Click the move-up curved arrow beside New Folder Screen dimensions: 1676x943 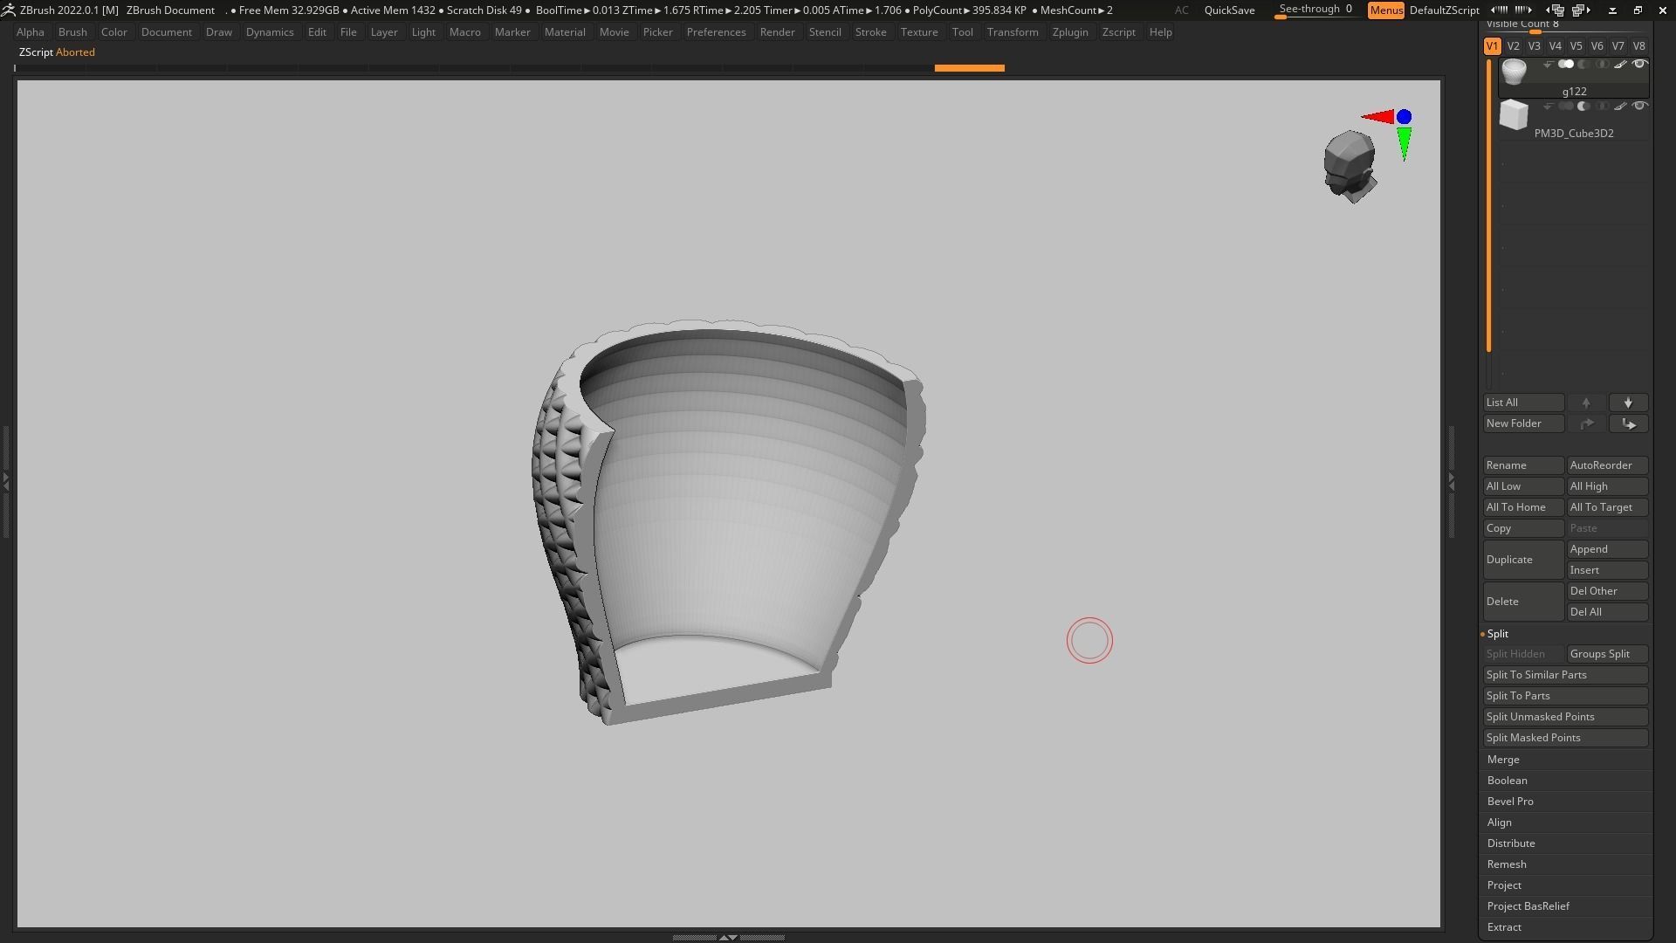(x=1586, y=423)
